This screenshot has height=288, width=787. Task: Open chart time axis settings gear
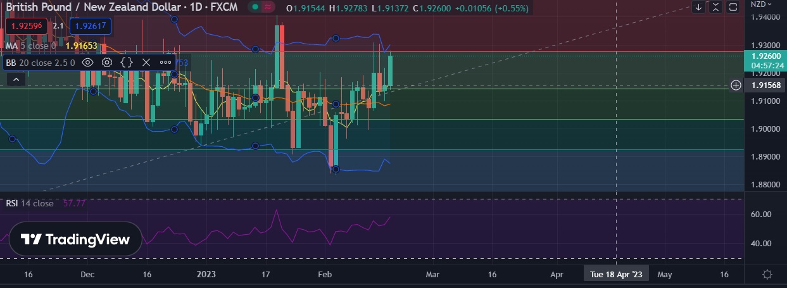[x=767, y=274]
